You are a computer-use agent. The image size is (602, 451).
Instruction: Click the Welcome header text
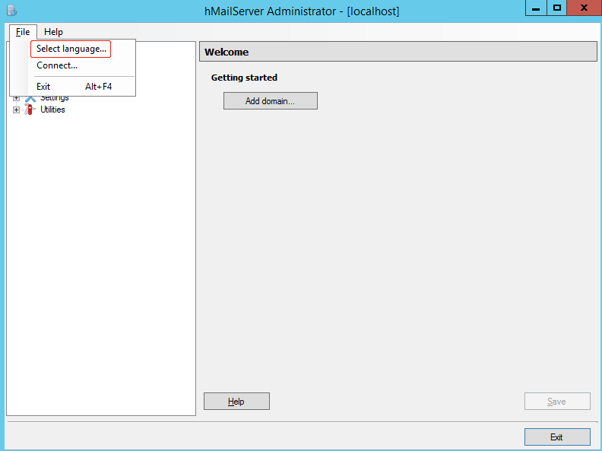click(x=227, y=52)
